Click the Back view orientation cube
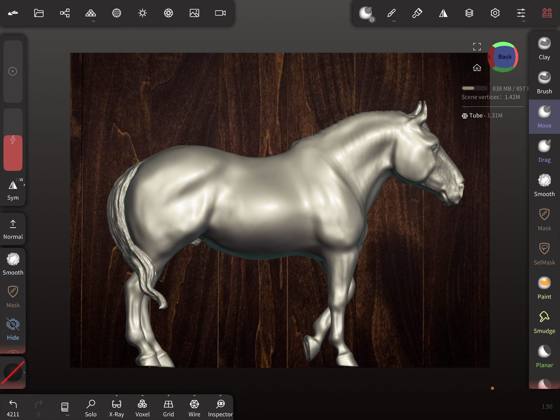The height and width of the screenshot is (420, 560). click(504, 57)
